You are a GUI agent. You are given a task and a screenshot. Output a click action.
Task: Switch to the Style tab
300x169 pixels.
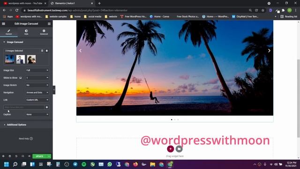[x=26, y=32]
